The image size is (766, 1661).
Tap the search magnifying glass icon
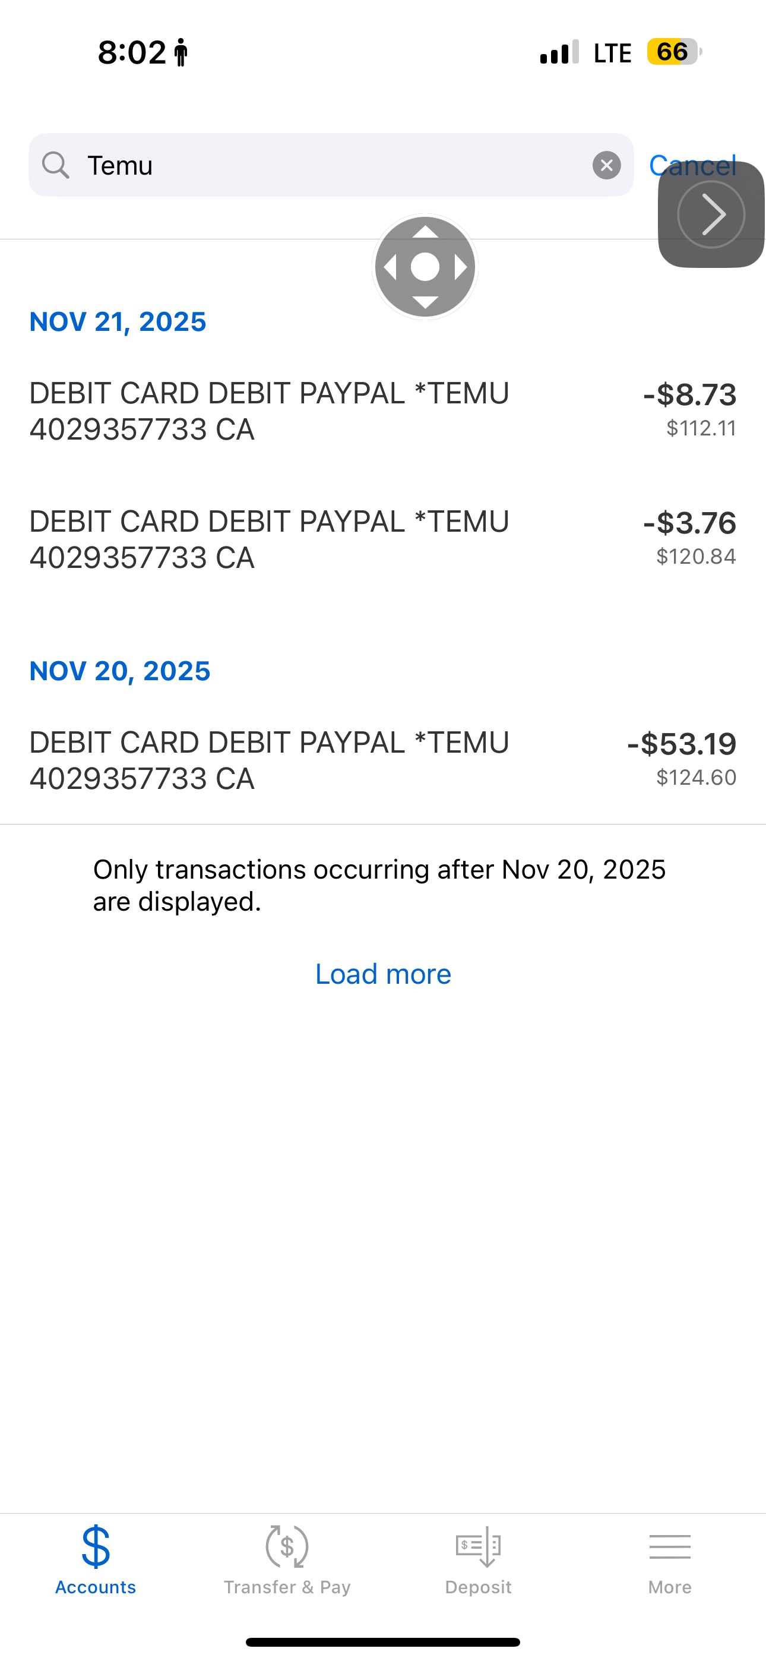coord(55,165)
